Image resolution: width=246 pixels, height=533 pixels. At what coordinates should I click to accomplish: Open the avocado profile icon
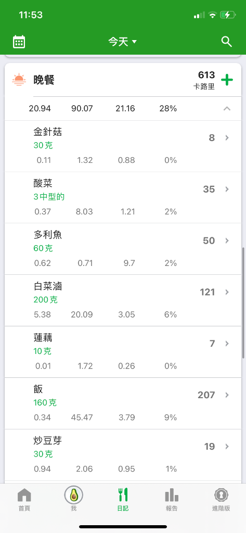point(73,496)
